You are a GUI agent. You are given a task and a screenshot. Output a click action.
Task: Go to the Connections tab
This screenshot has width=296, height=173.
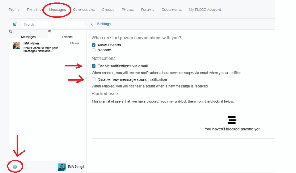point(84,10)
